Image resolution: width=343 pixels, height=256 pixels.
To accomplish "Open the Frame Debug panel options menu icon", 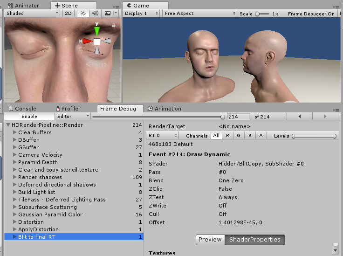I will coord(336,110).
